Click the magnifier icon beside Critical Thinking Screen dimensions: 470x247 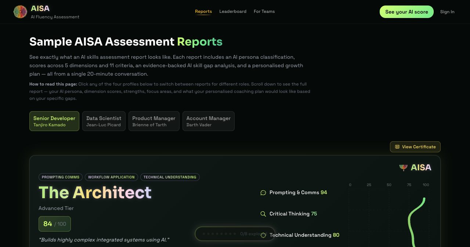(263, 214)
